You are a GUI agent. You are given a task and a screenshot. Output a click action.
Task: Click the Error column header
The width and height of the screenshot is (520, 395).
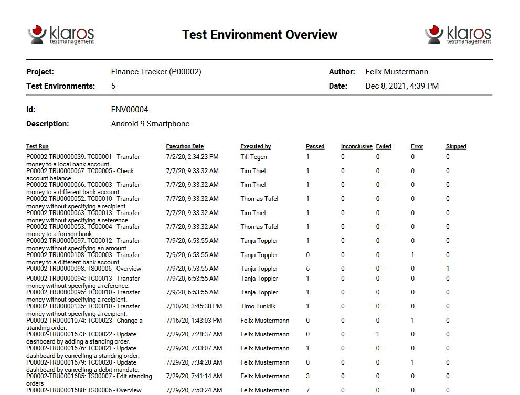(x=417, y=147)
